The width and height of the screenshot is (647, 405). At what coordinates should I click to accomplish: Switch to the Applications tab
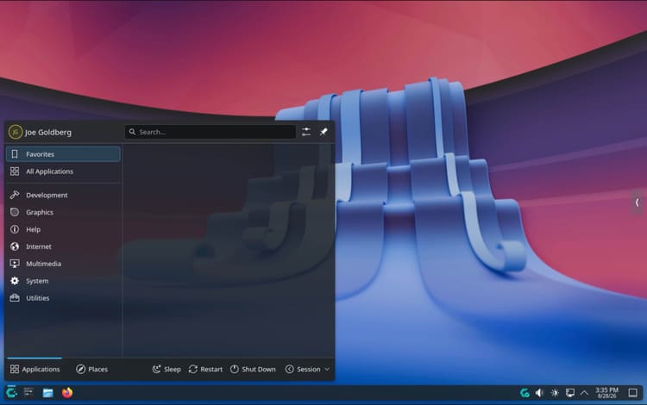pos(35,369)
